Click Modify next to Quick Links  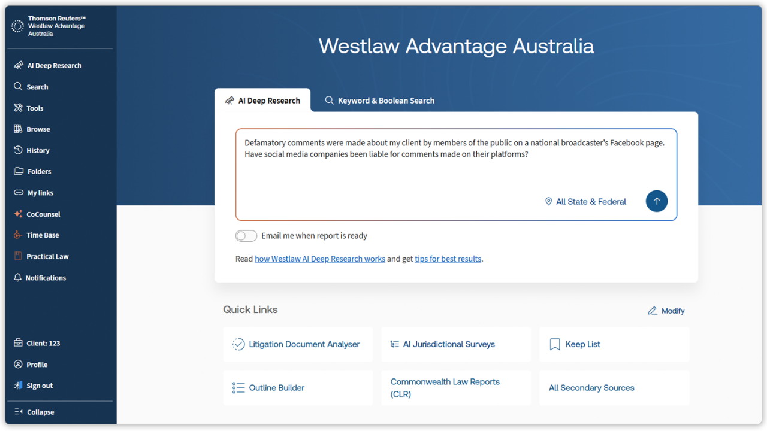point(666,311)
